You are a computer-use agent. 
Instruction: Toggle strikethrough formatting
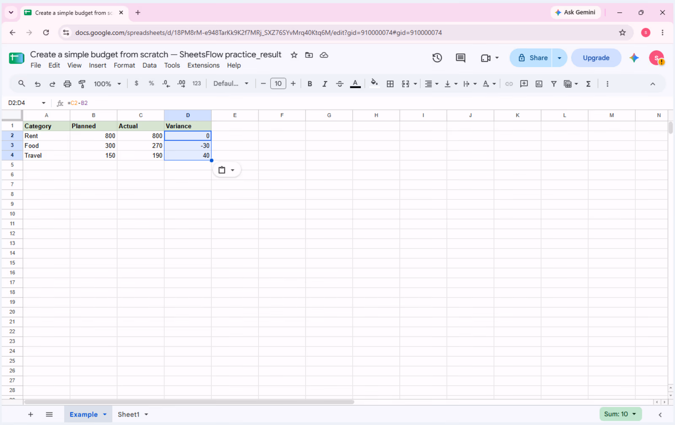click(340, 84)
